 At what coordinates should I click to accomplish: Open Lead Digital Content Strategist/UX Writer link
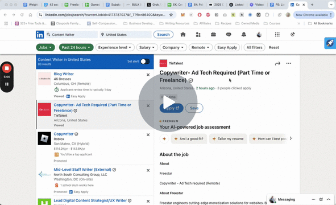(x=90, y=200)
